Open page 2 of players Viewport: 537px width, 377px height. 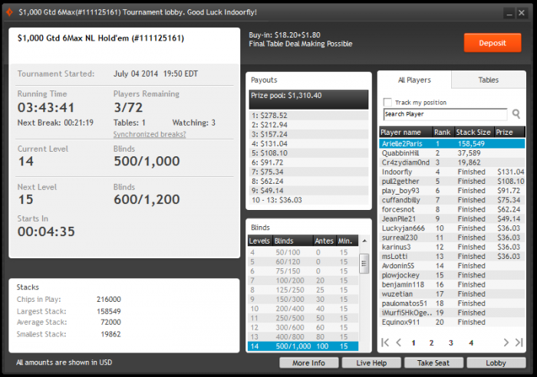431,343
